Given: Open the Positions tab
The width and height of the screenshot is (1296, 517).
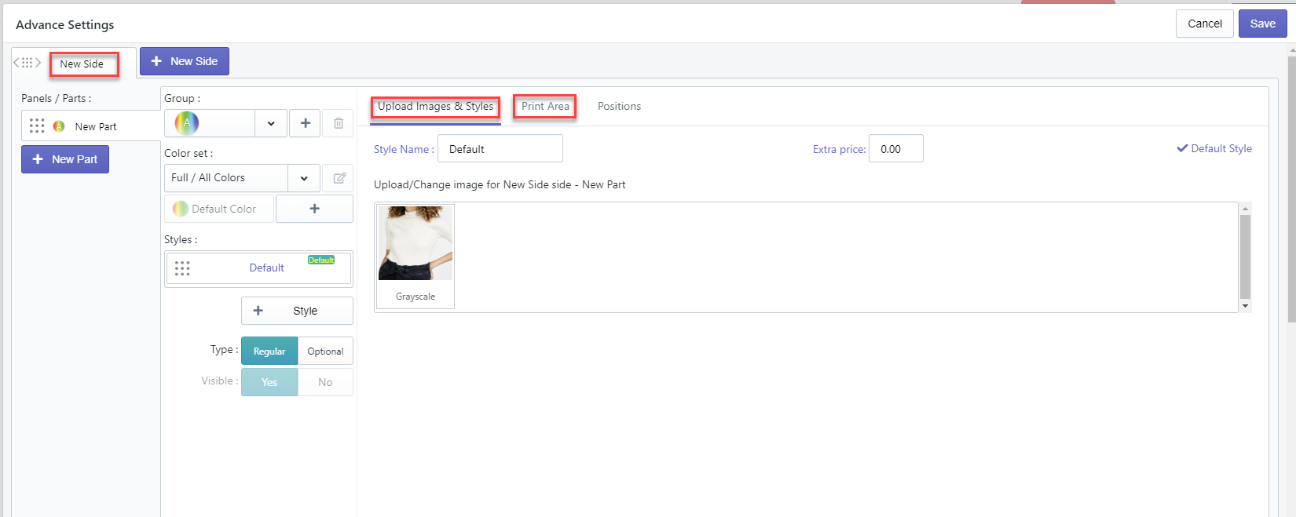Looking at the screenshot, I should click(619, 107).
